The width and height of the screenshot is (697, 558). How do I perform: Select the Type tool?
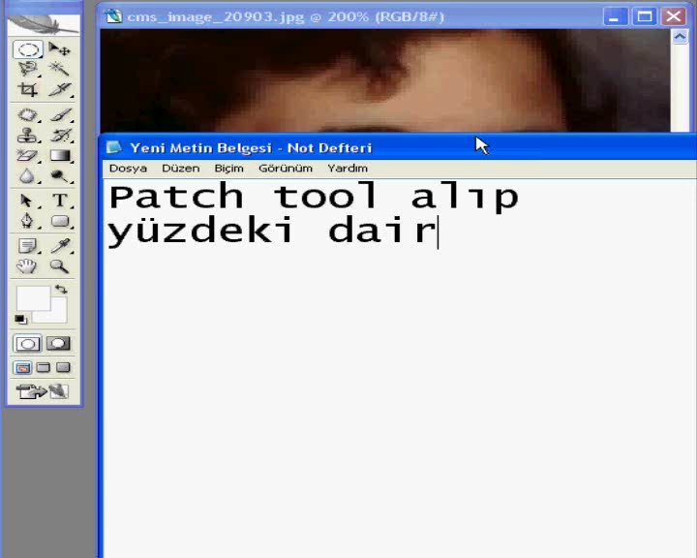pos(60,201)
